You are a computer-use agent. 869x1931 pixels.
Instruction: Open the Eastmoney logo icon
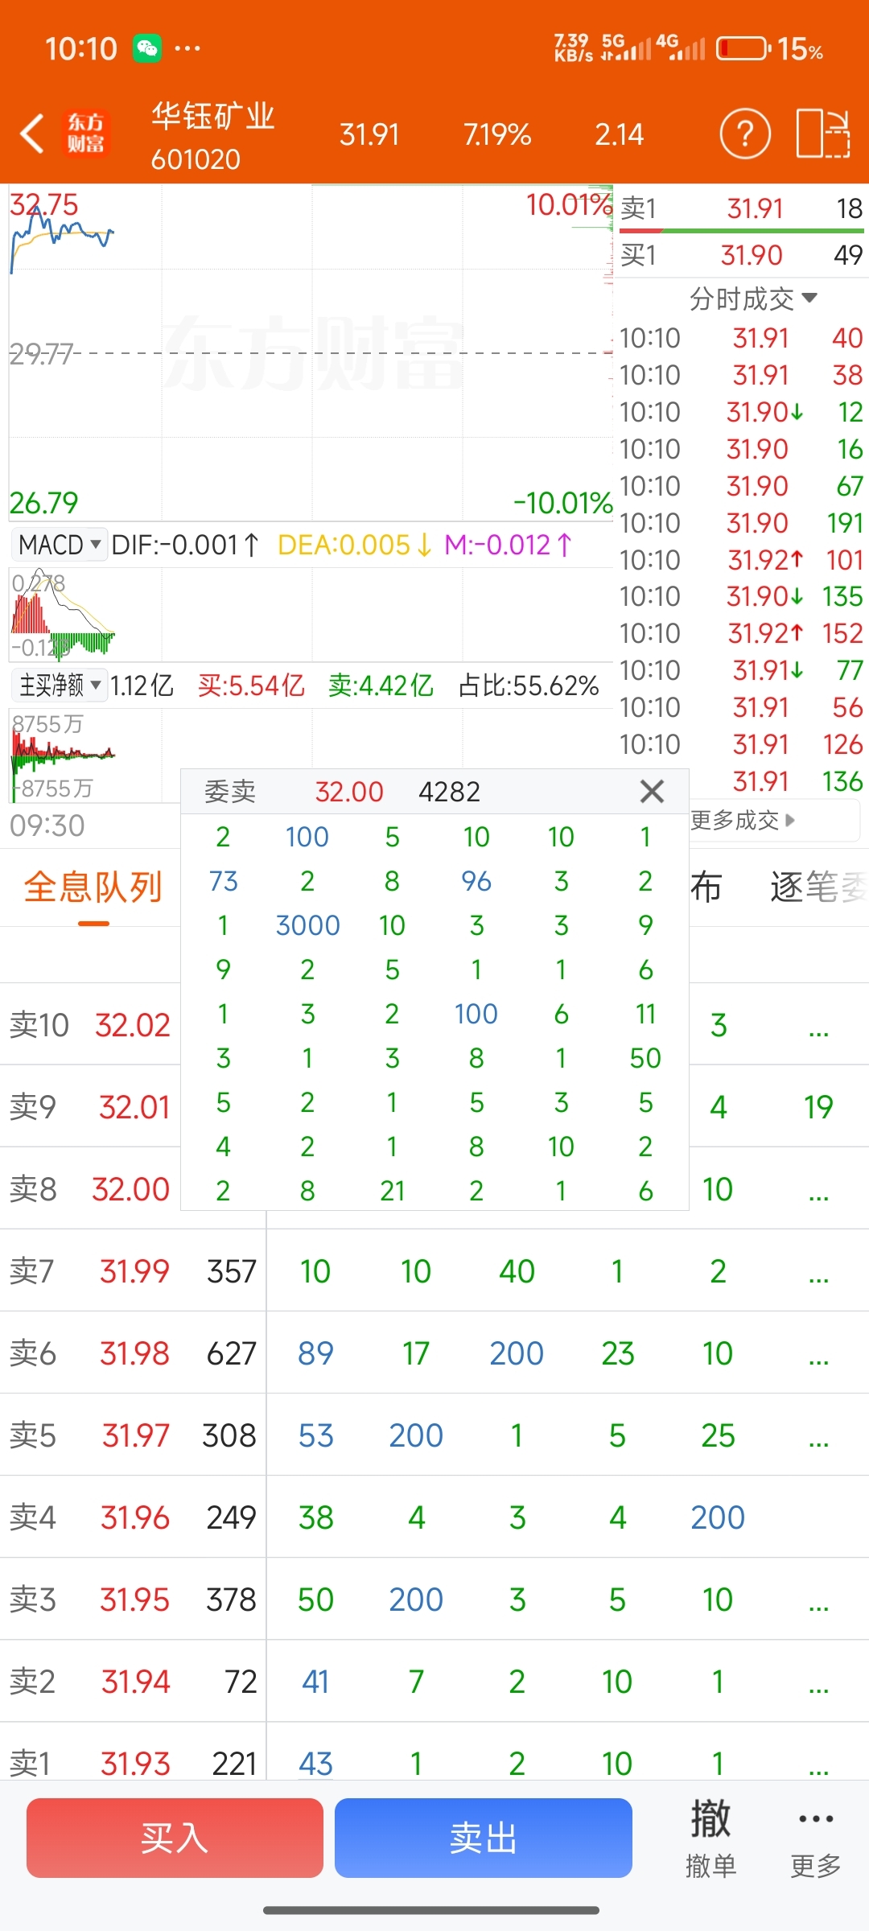click(x=85, y=134)
